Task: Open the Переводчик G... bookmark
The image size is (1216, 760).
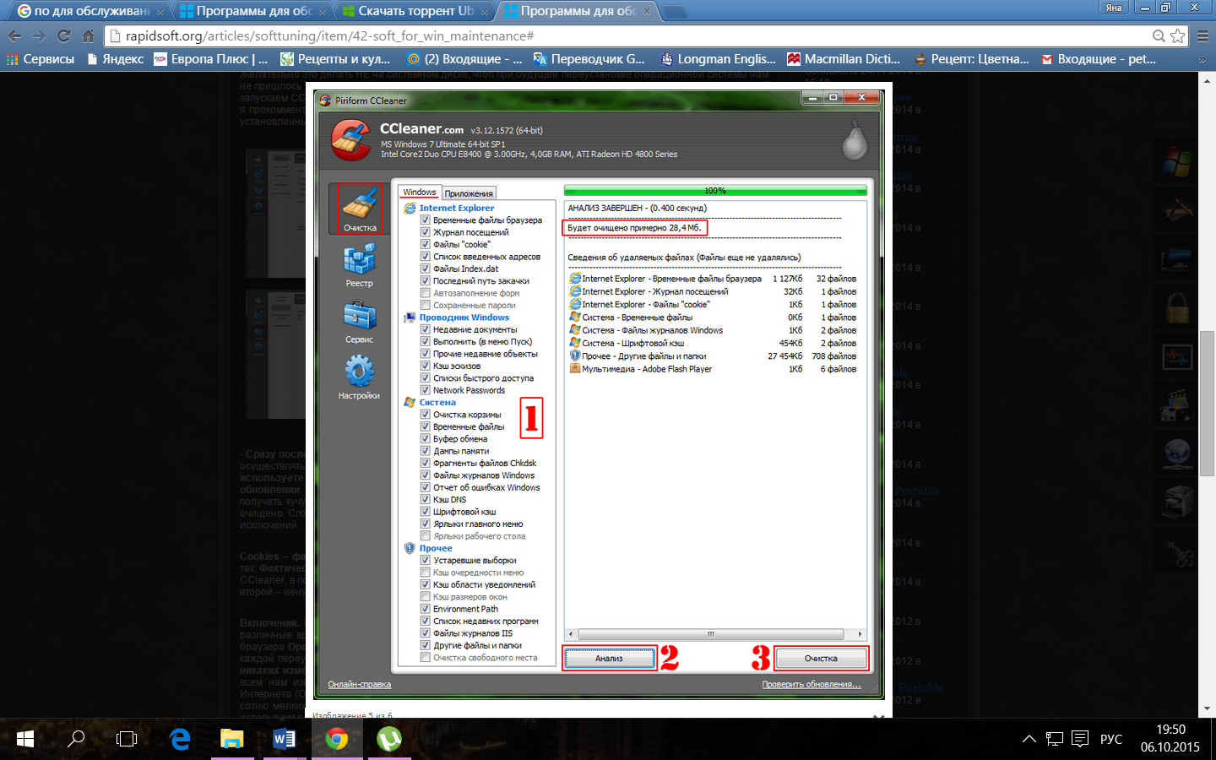Action: 589,59
